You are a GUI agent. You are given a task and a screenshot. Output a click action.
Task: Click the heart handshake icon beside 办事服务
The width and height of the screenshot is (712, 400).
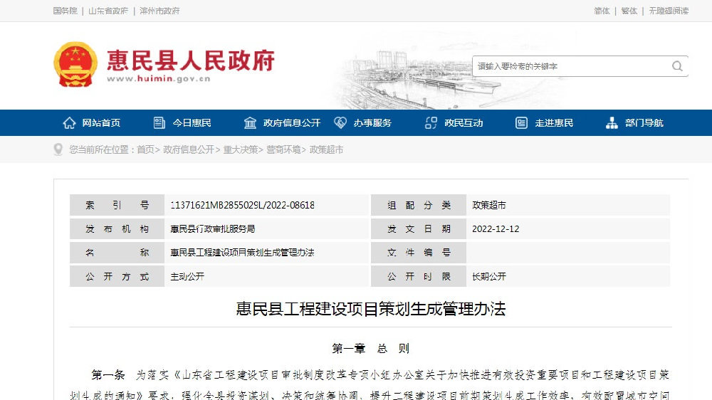pyautogui.click(x=340, y=122)
